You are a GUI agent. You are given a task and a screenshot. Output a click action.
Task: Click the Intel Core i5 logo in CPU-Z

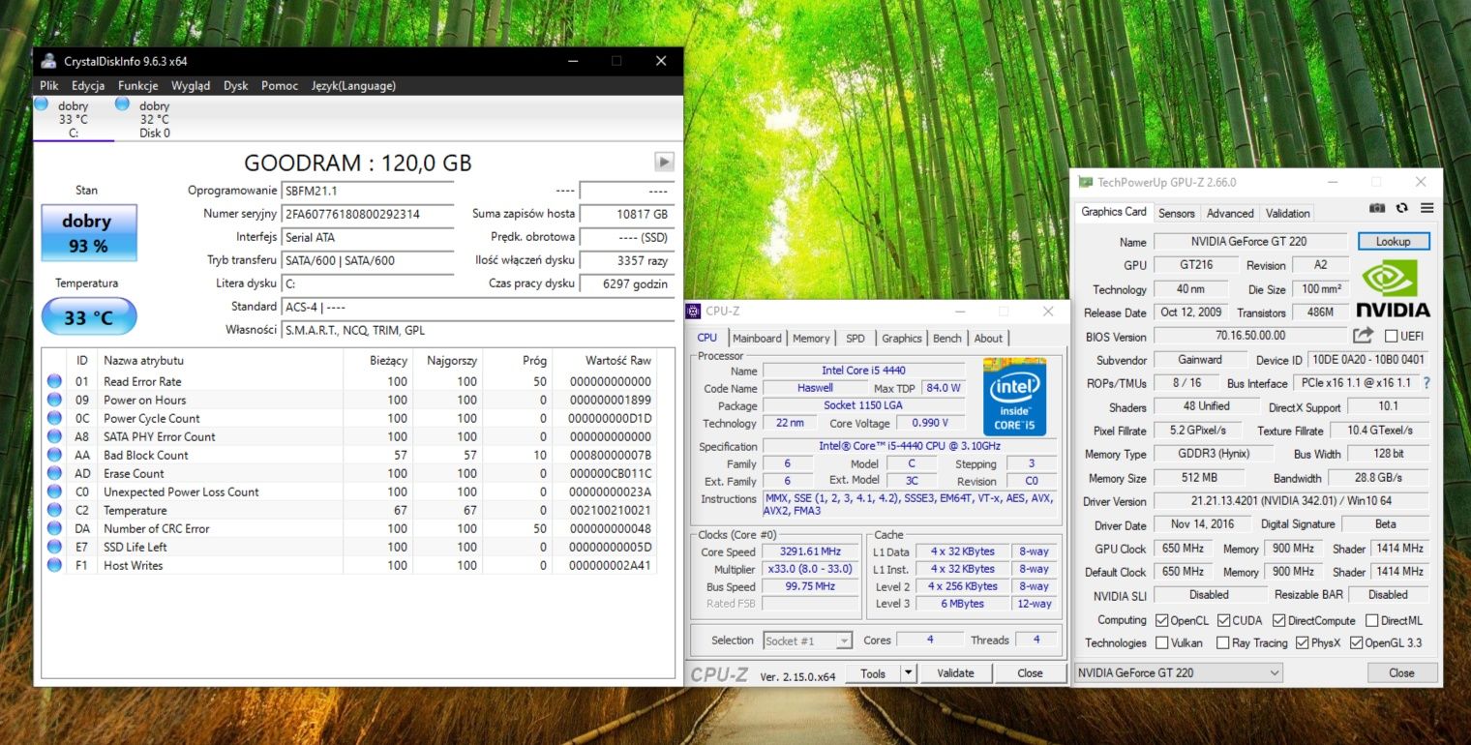[x=1014, y=398]
